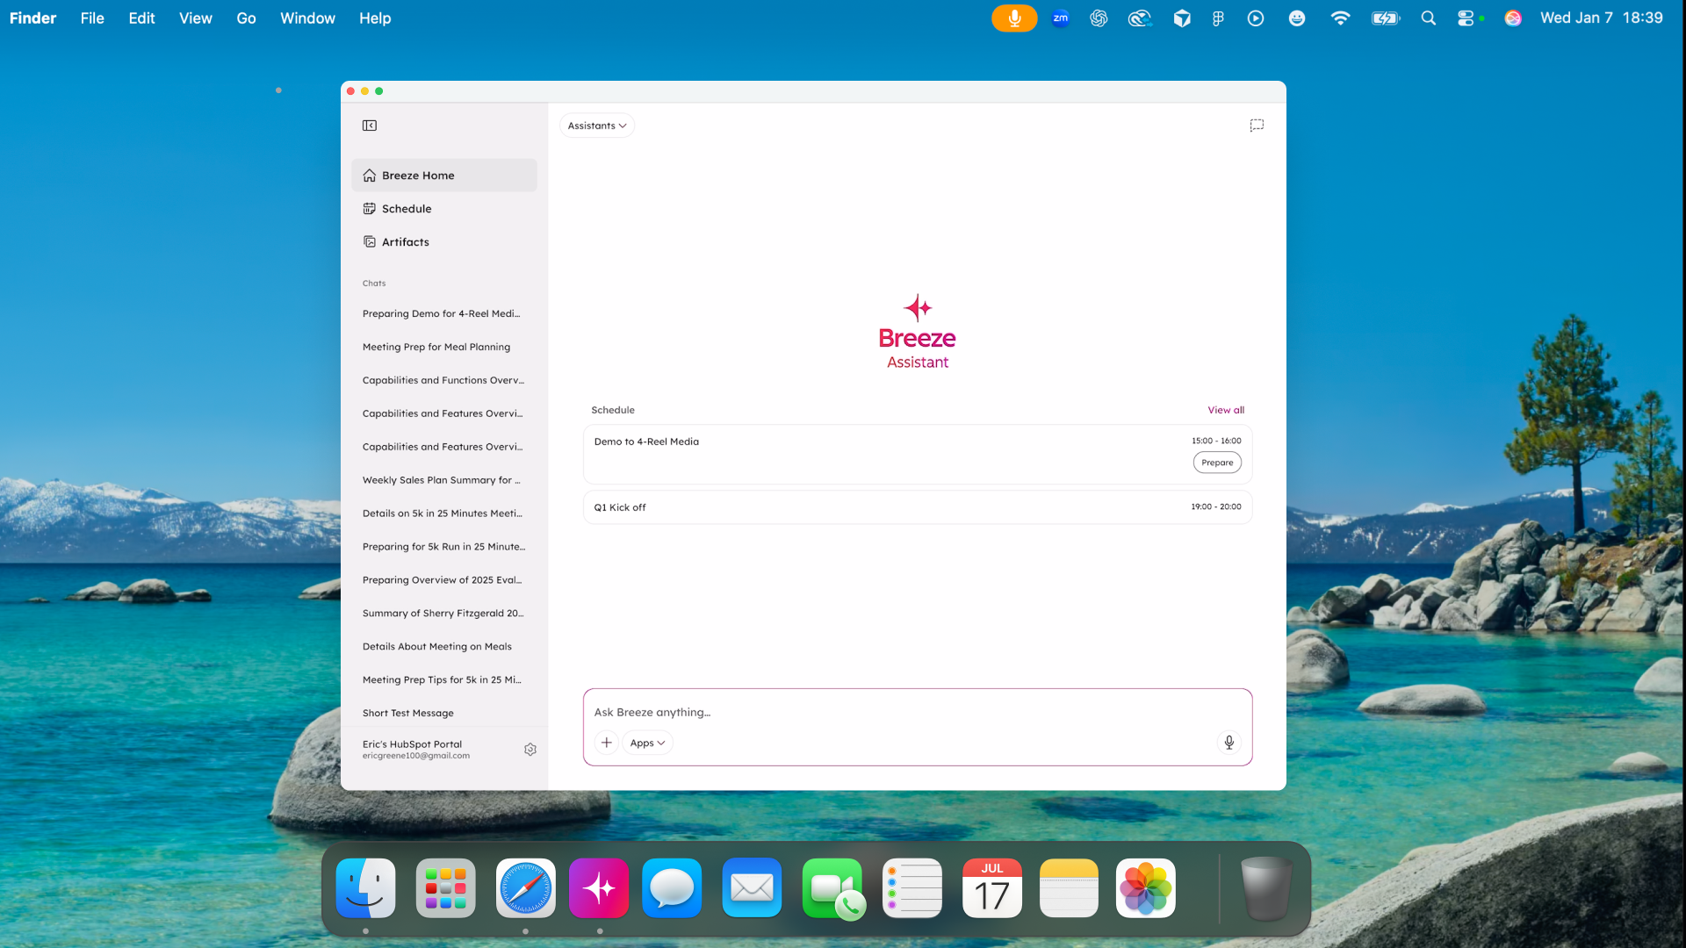Screen dimensions: 1686x948
Task: Open Reminders from the Dock
Action: 912,888
